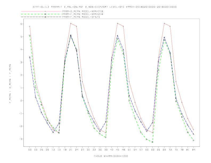The image size is (211, 163).
Task: Click y-axis tick label 1
Action: [21, 88]
